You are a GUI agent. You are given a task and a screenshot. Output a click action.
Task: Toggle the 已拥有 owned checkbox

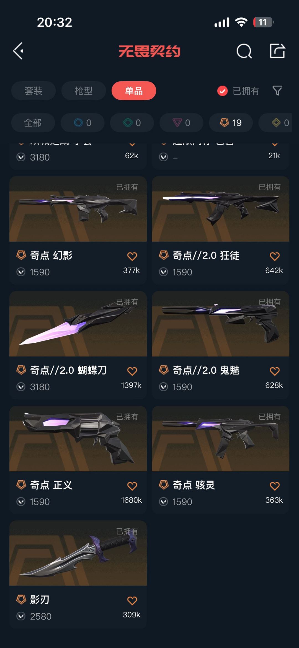[x=222, y=91]
